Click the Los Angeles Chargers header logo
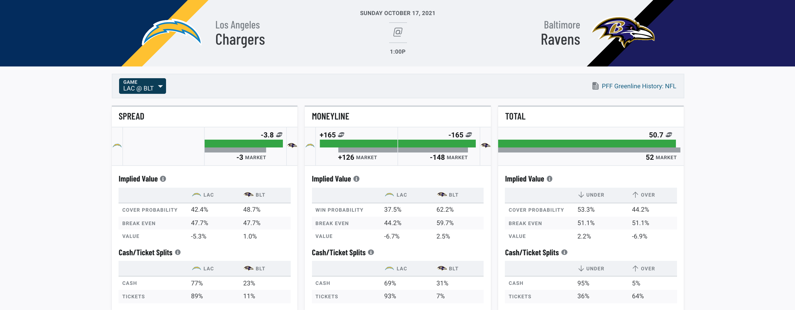This screenshot has width=795, height=310. click(171, 32)
